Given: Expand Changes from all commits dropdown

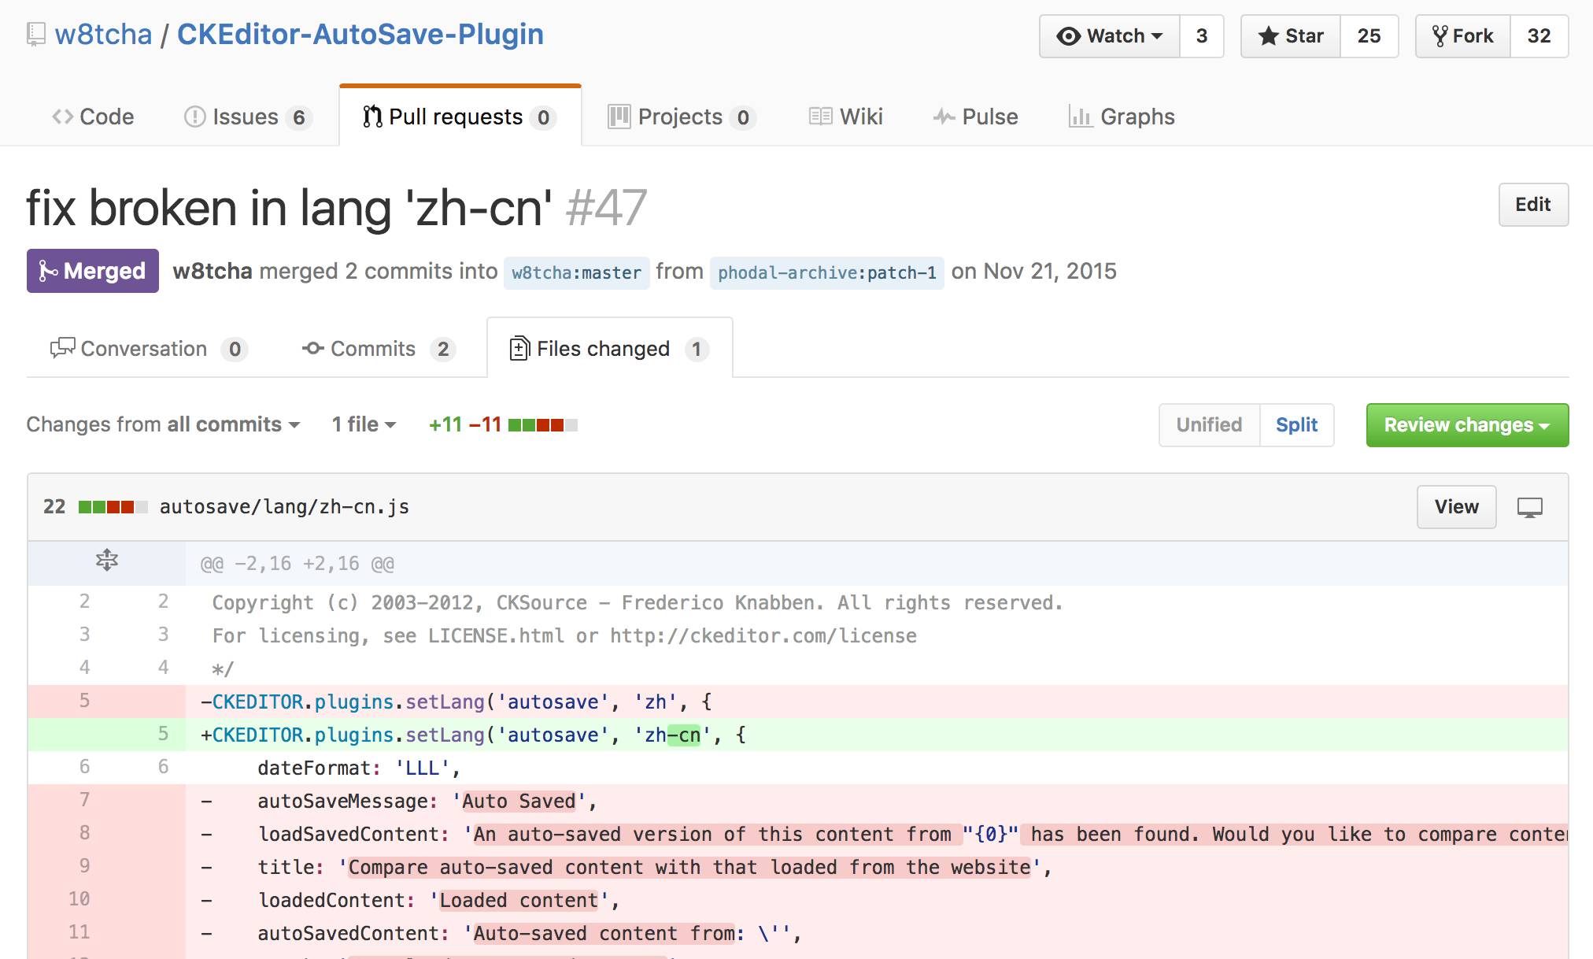Looking at the screenshot, I should pos(163,424).
